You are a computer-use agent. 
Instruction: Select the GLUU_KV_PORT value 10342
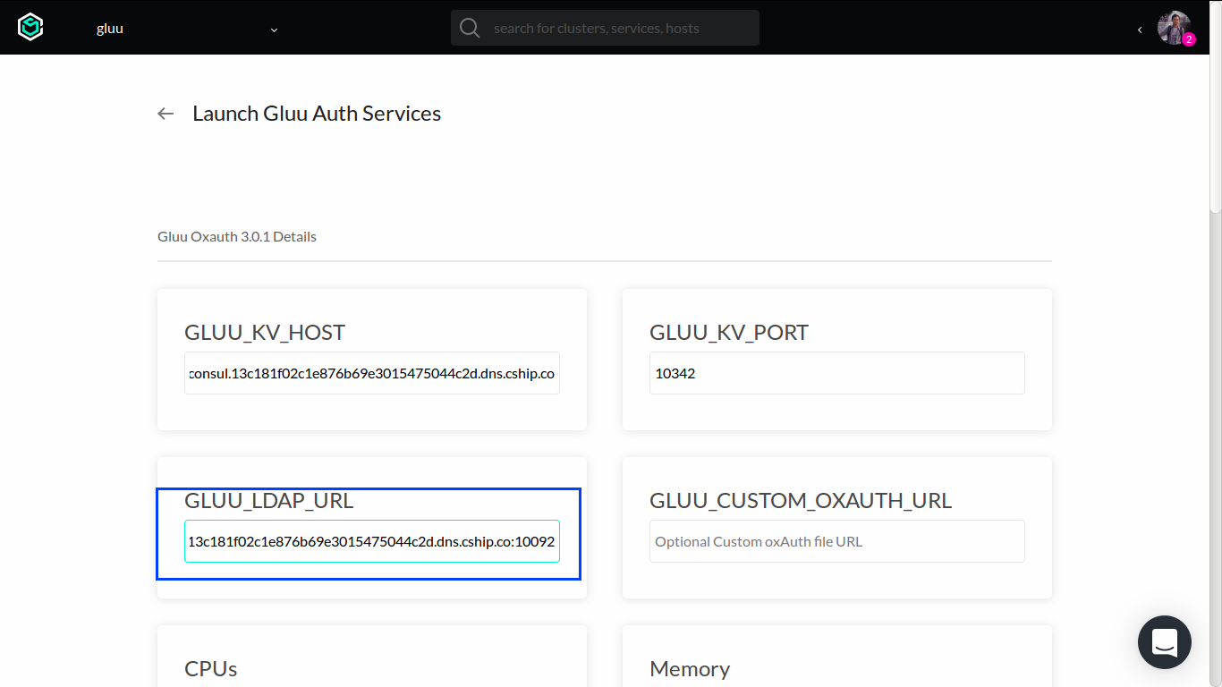(x=836, y=373)
